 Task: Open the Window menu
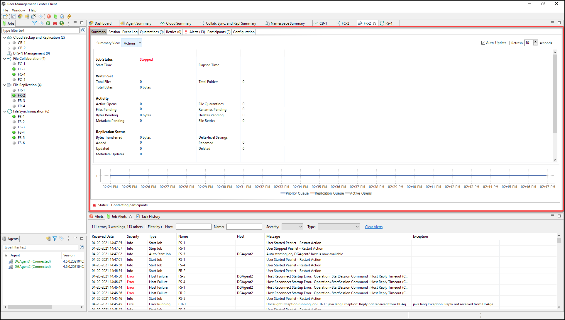(18, 10)
